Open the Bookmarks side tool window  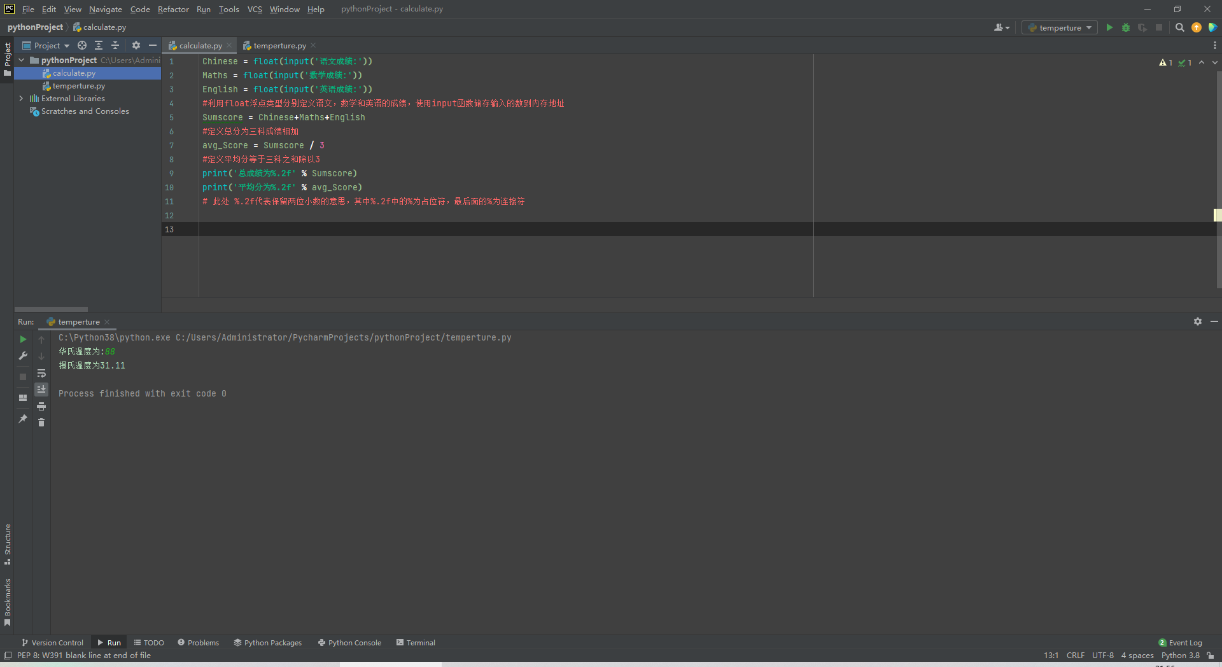pyautogui.click(x=8, y=602)
